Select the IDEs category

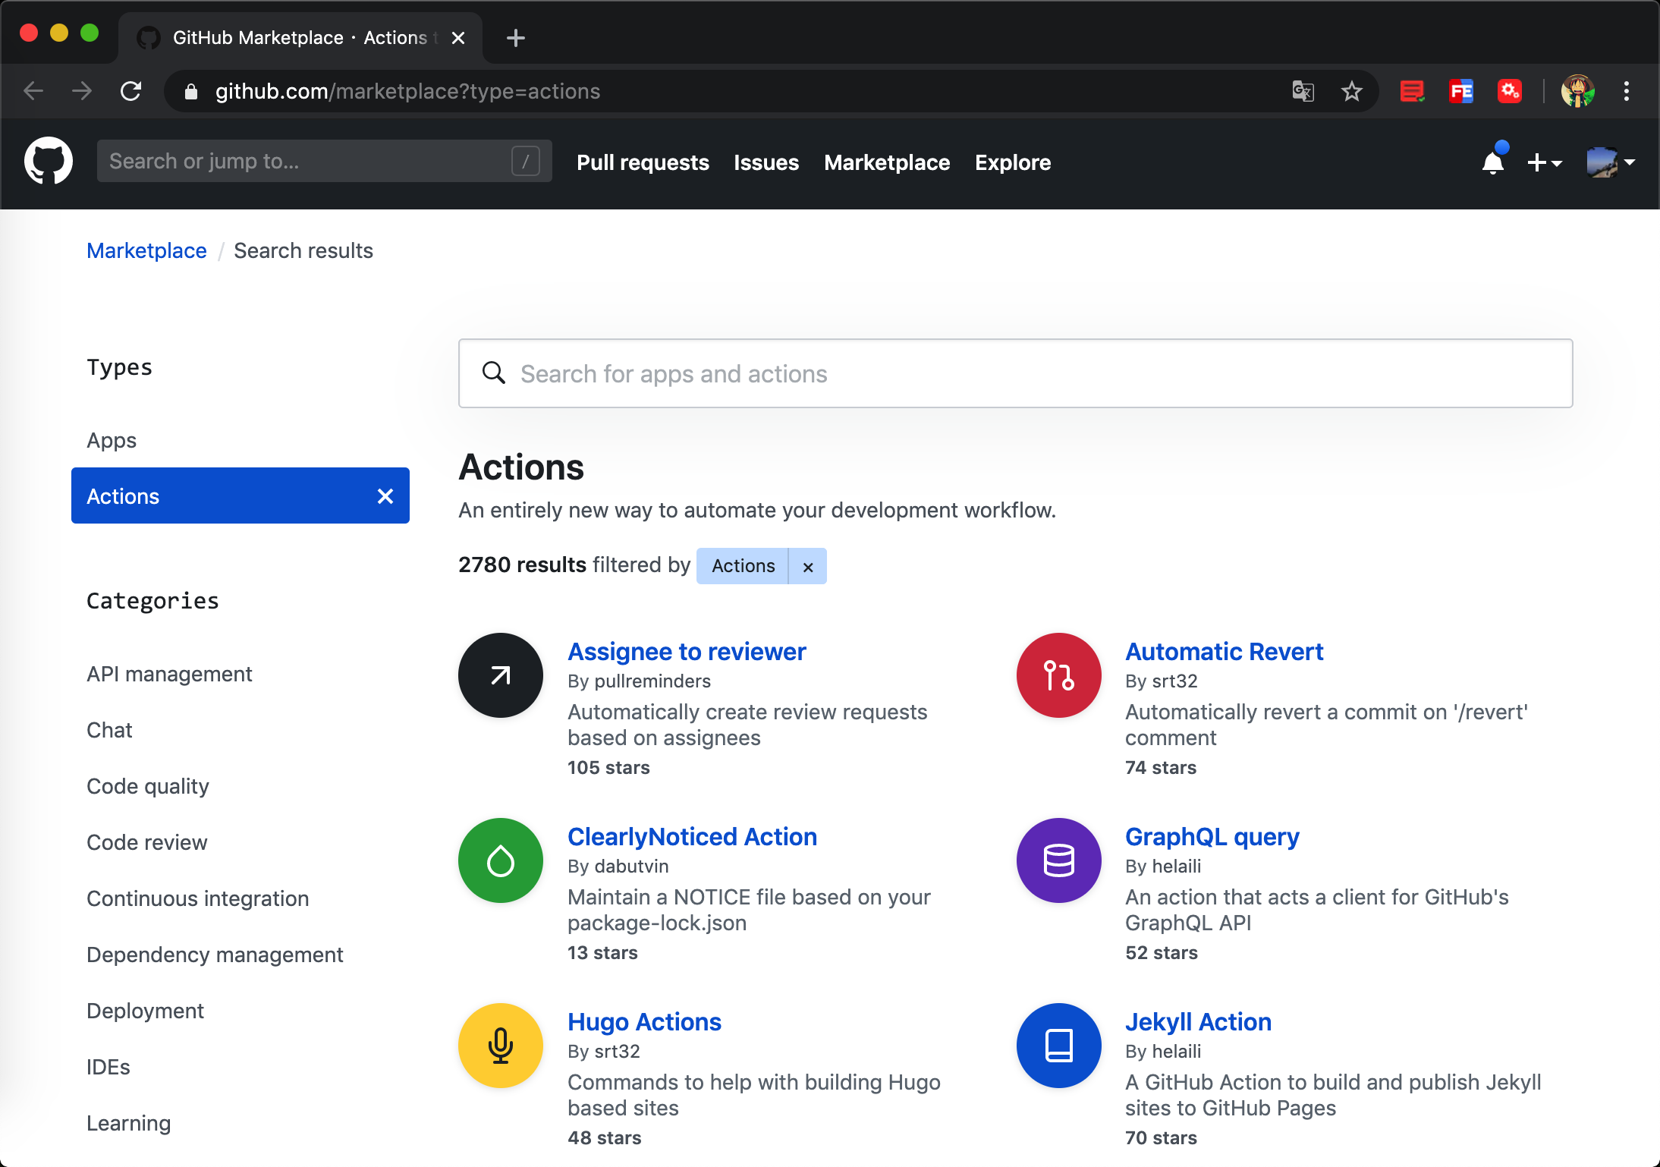pyautogui.click(x=108, y=1067)
